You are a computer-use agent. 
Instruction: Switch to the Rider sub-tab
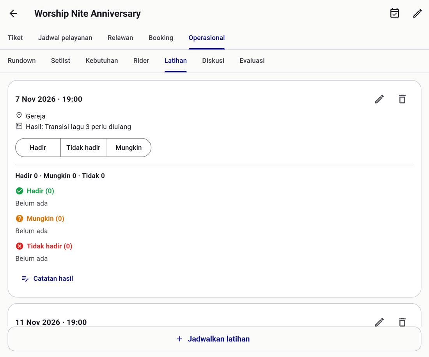(x=141, y=61)
